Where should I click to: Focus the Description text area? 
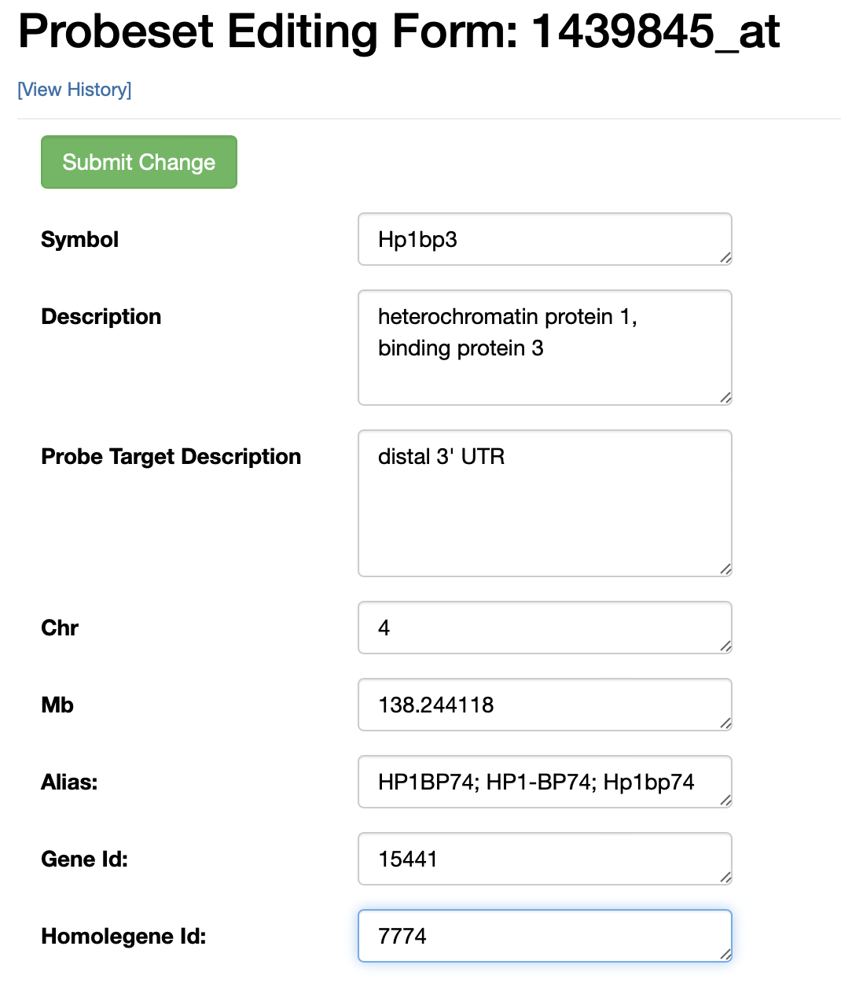(544, 348)
